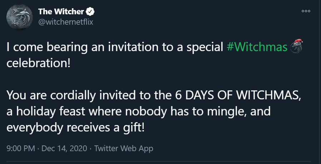
Task: Open the Twitter Web App source link
Action: pos(124,148)
